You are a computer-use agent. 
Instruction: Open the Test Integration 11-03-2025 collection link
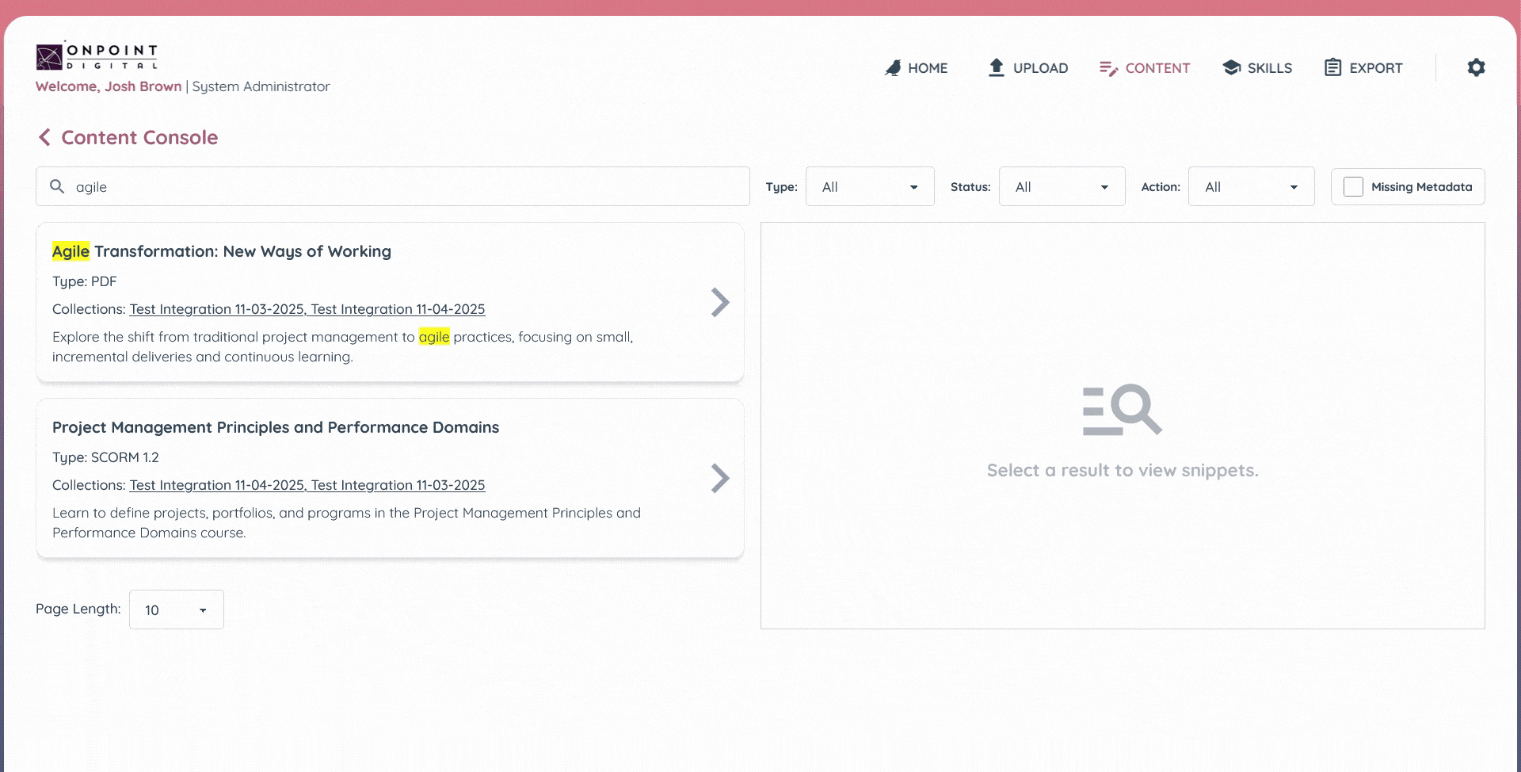click(x=215, y=309)
